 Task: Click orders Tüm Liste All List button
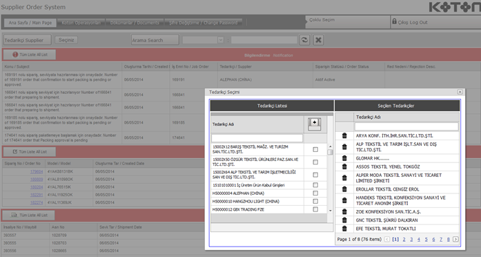coord(30,152)
